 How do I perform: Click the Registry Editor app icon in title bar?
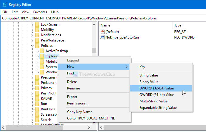[4, 4]
